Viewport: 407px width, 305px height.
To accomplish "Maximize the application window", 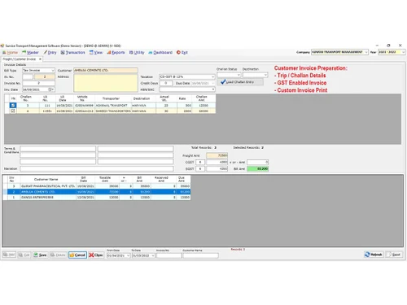I will [x=388, y=46].
